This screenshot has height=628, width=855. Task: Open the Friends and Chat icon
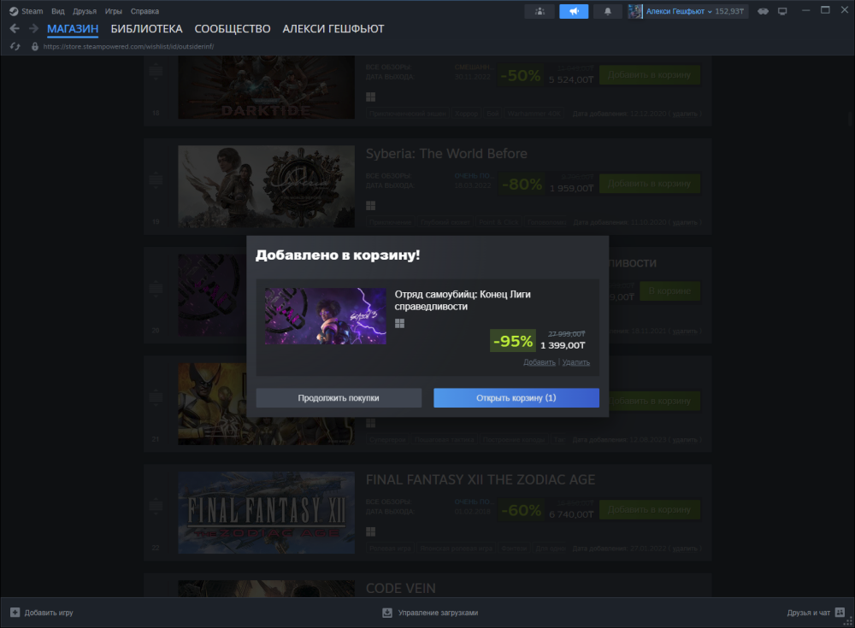[840, 613]
